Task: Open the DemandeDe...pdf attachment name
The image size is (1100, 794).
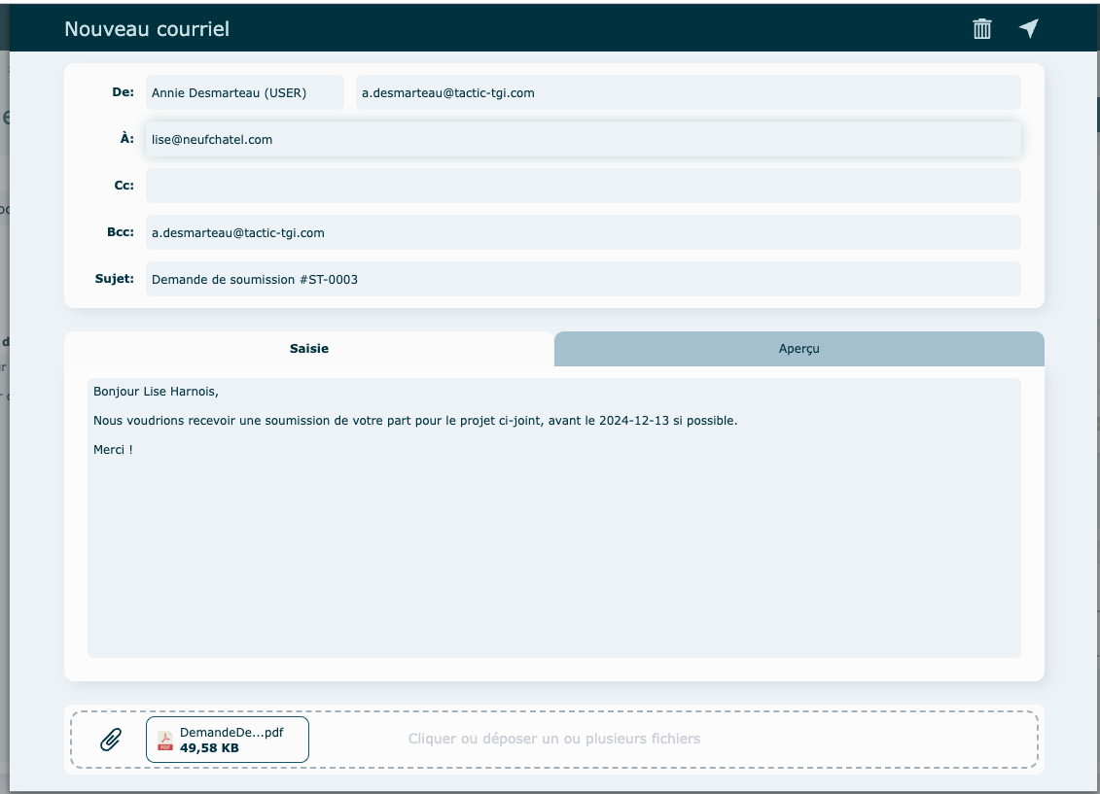Action: pyautogui.click(x=231, y=732)
